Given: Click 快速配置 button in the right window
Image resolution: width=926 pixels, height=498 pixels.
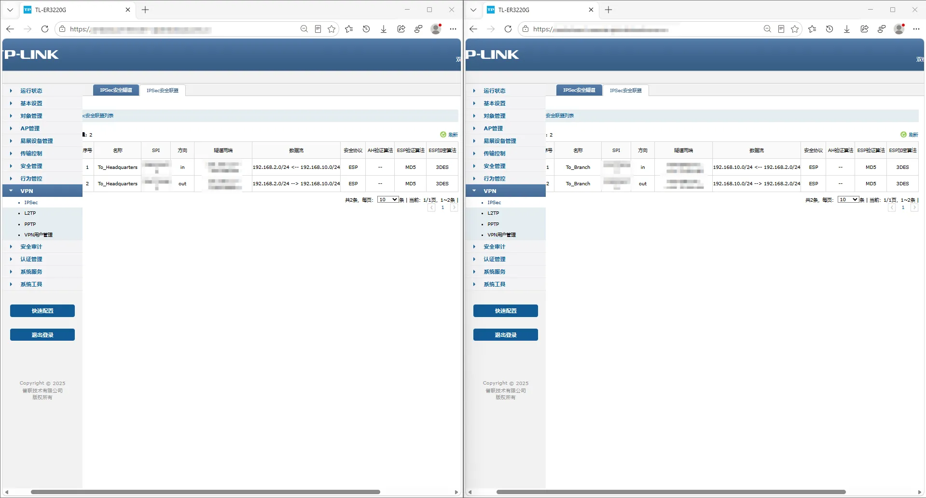Looking at the screenshot, I should (506, 311).
